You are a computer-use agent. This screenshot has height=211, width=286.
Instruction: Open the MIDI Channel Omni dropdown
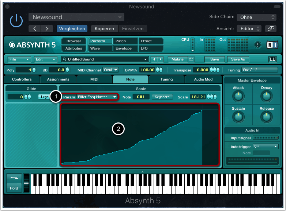coord(111,70)
